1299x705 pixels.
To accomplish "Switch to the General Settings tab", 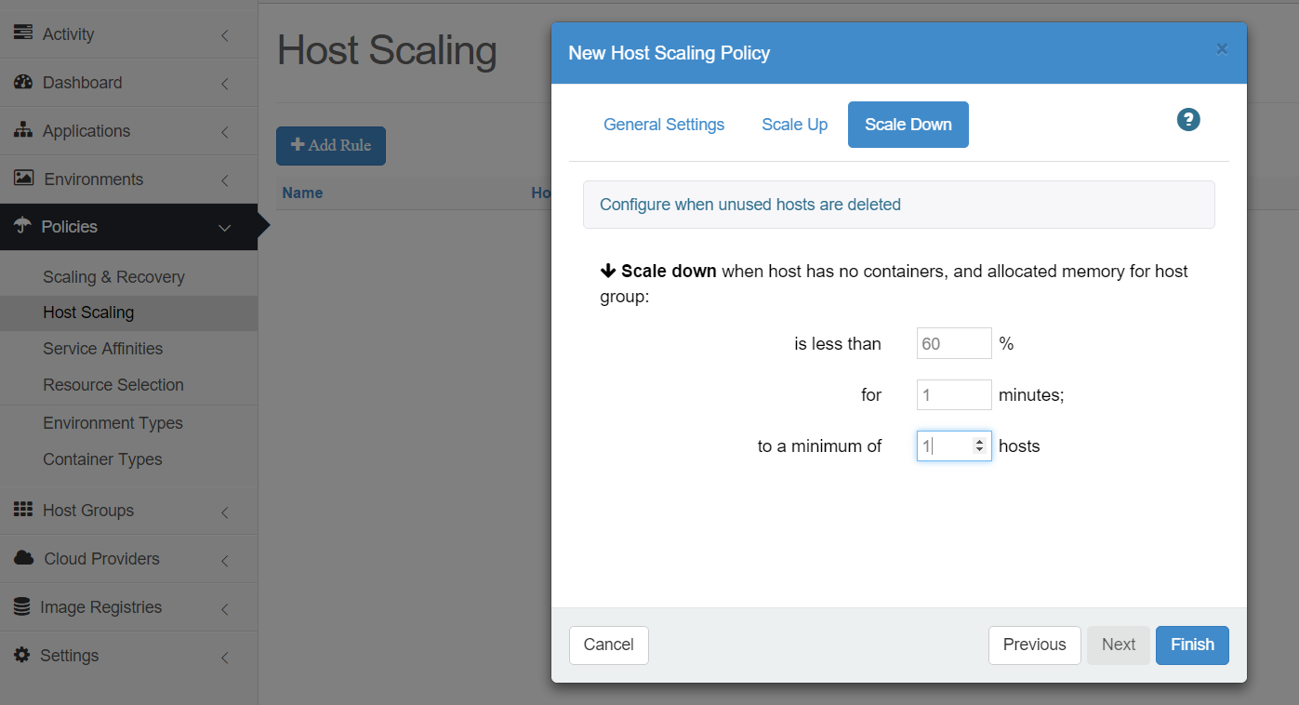I will click(x=664, y=125).
